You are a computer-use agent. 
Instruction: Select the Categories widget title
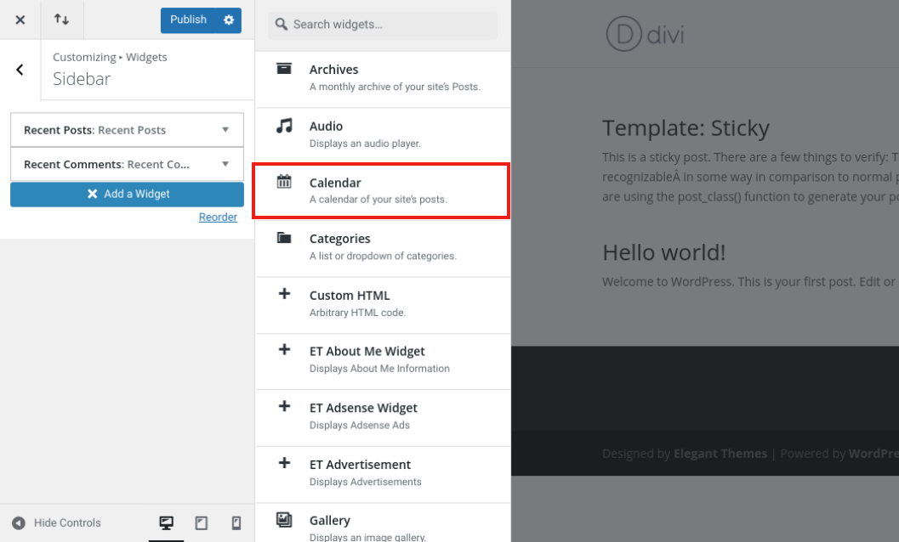340,239
